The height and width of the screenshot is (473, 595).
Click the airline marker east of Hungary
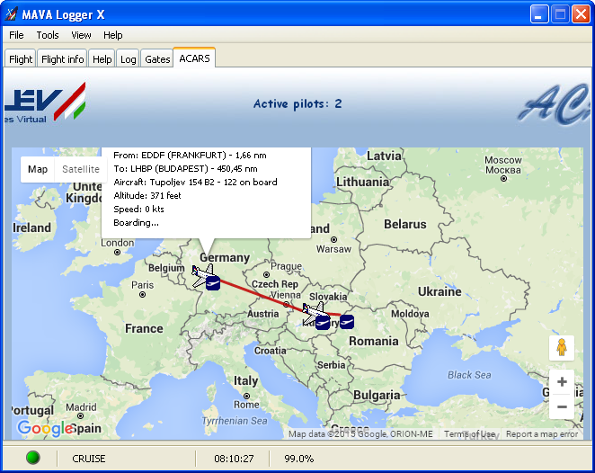pos(347,322)
